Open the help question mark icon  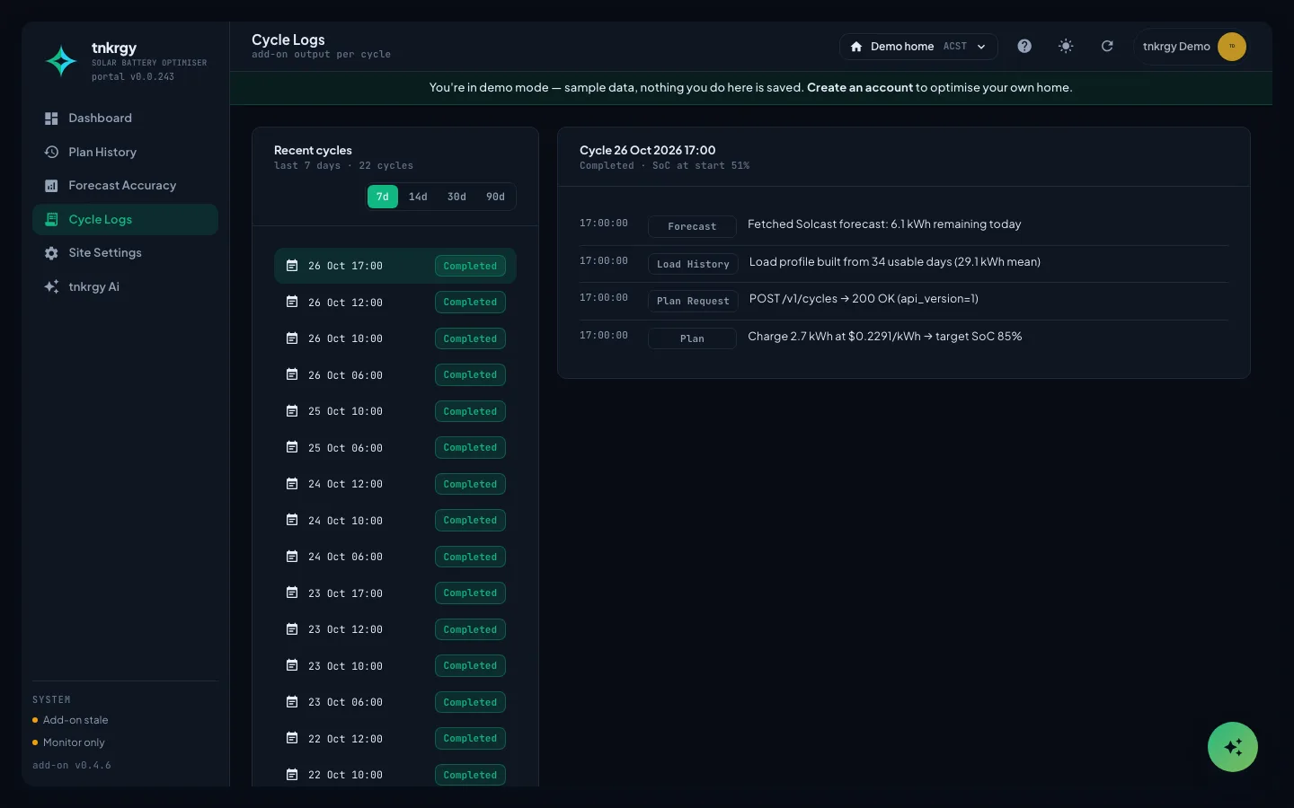1024,46
